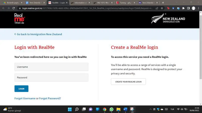Open File Explorer from the taskbar
202x113 pixels.
(x=118, y=109)
